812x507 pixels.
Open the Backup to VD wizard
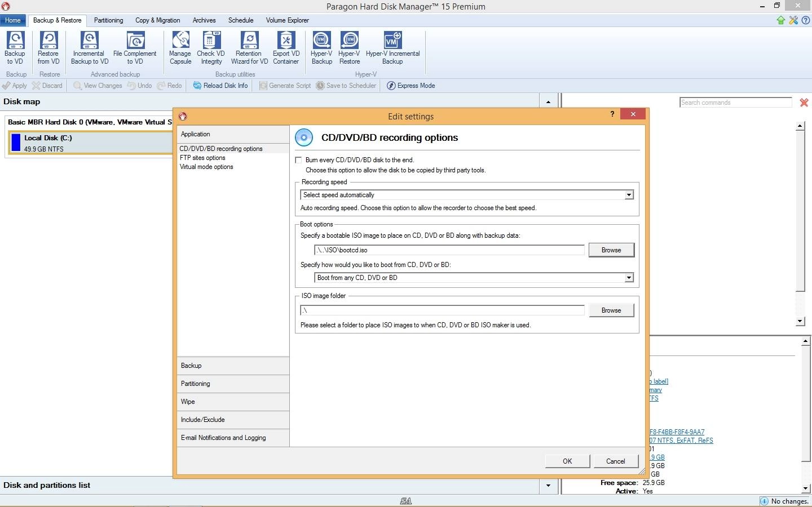[x=15, y=48]
